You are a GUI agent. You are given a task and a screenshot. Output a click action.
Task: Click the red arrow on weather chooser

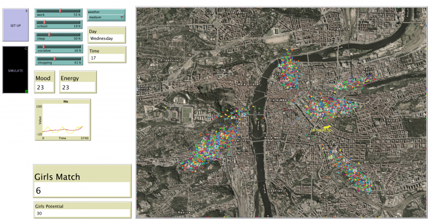tap(122, 17)
